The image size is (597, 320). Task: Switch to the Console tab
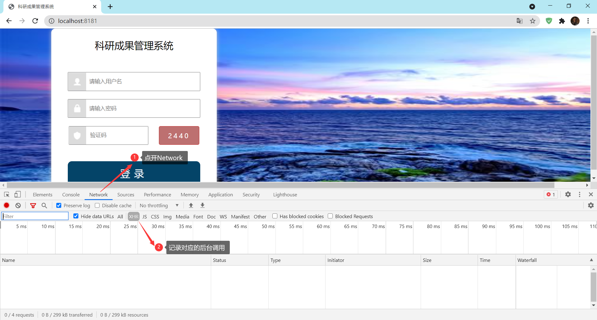click(71, 194)
